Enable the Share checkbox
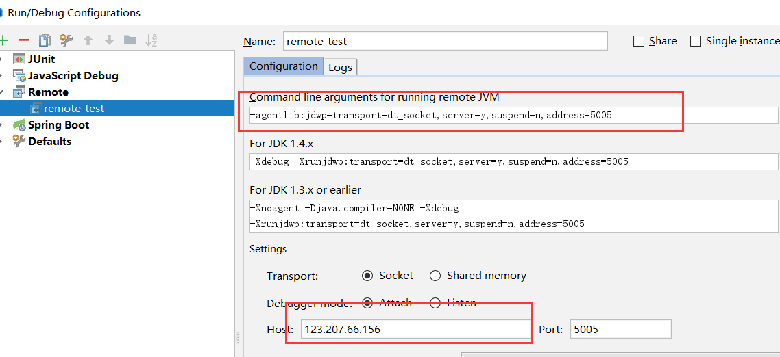 point(639,41)
